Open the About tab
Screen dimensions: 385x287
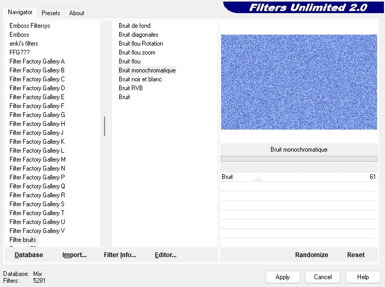click(x=77, y=13)
